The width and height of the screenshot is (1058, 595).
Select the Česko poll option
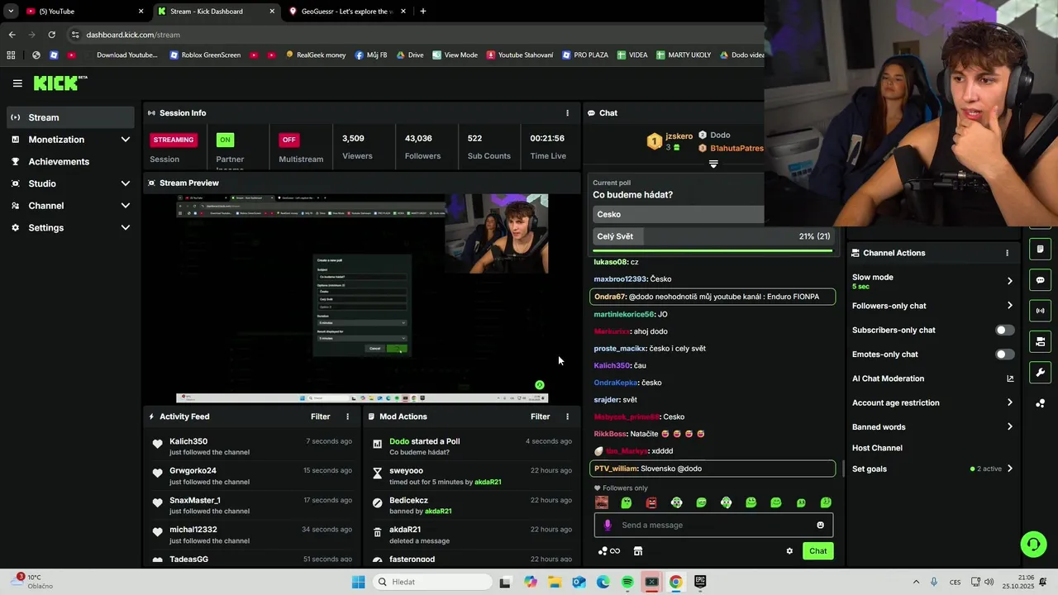pos(678,214)
